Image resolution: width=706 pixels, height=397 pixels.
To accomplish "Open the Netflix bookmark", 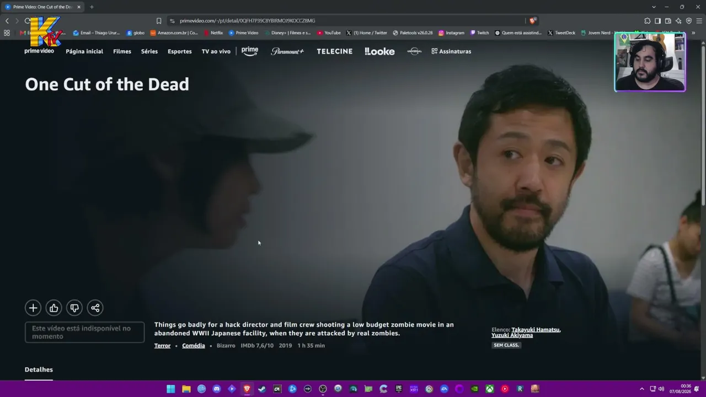I will [x=213, y=33].
